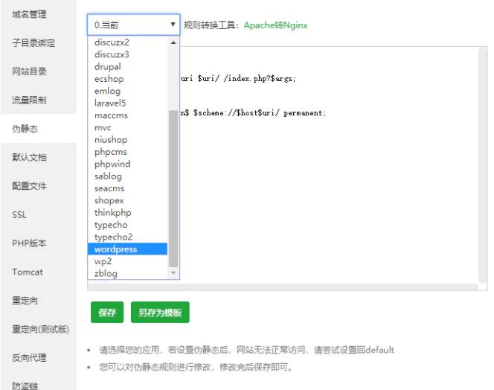Open the SSL settings tab
The image size is (494, 390).
[19, 215]
